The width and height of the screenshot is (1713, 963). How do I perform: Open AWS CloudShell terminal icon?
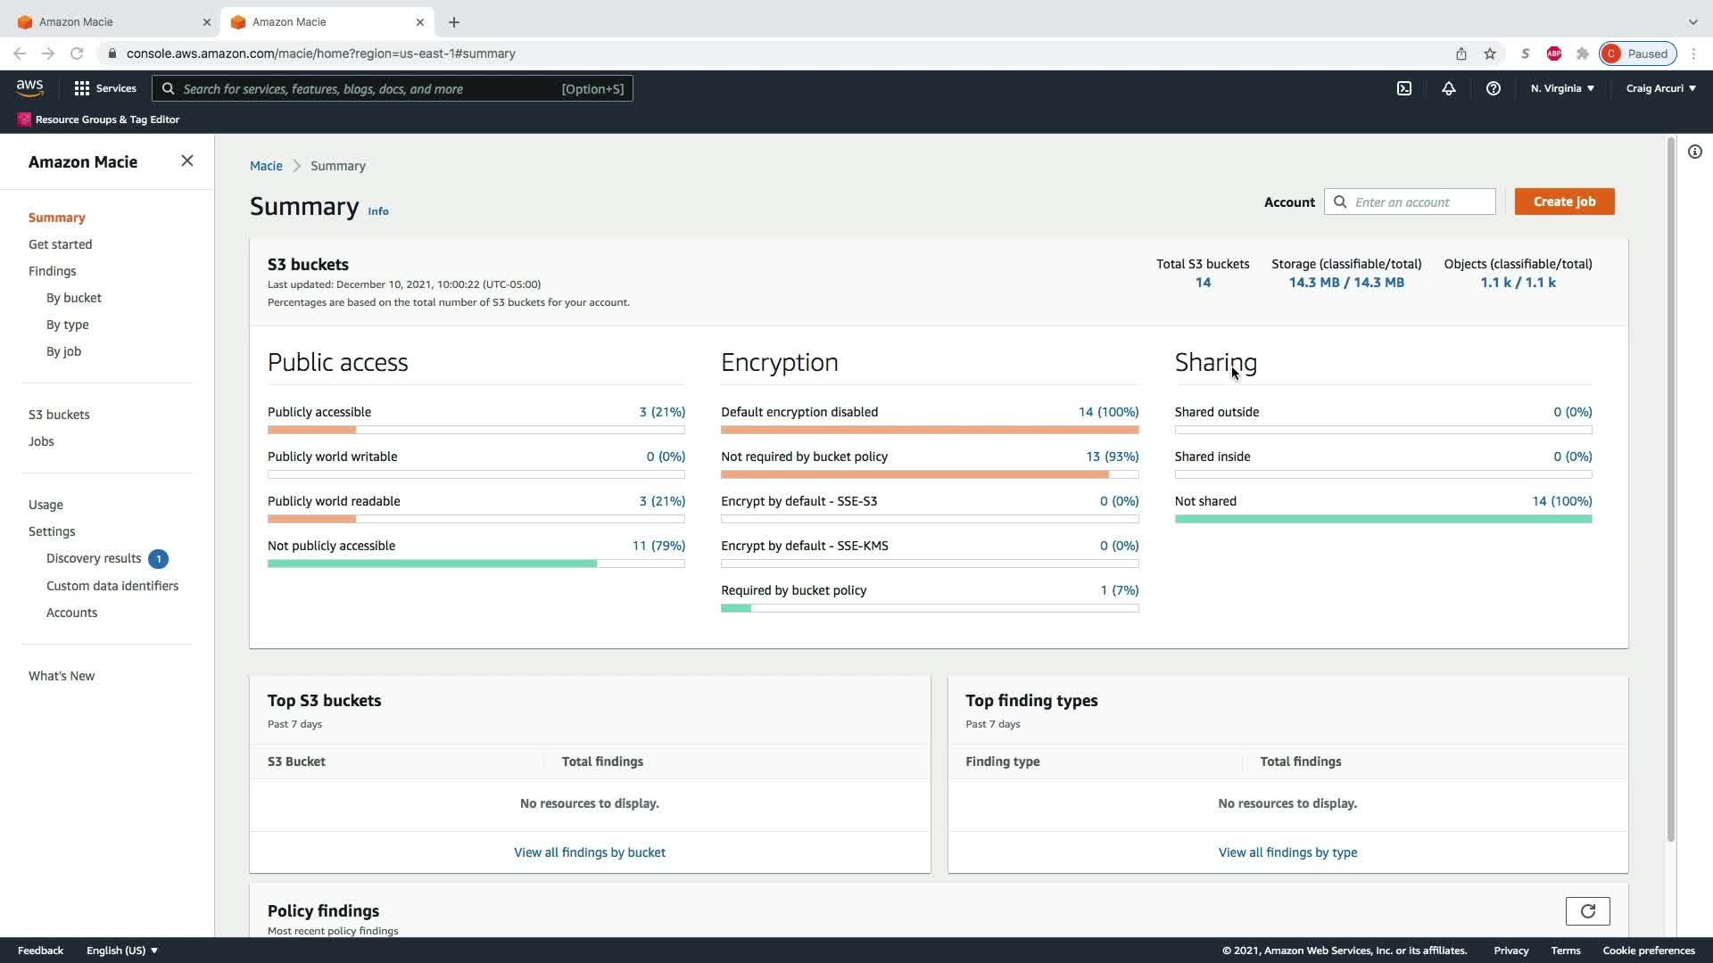[x=1404, y=88]
